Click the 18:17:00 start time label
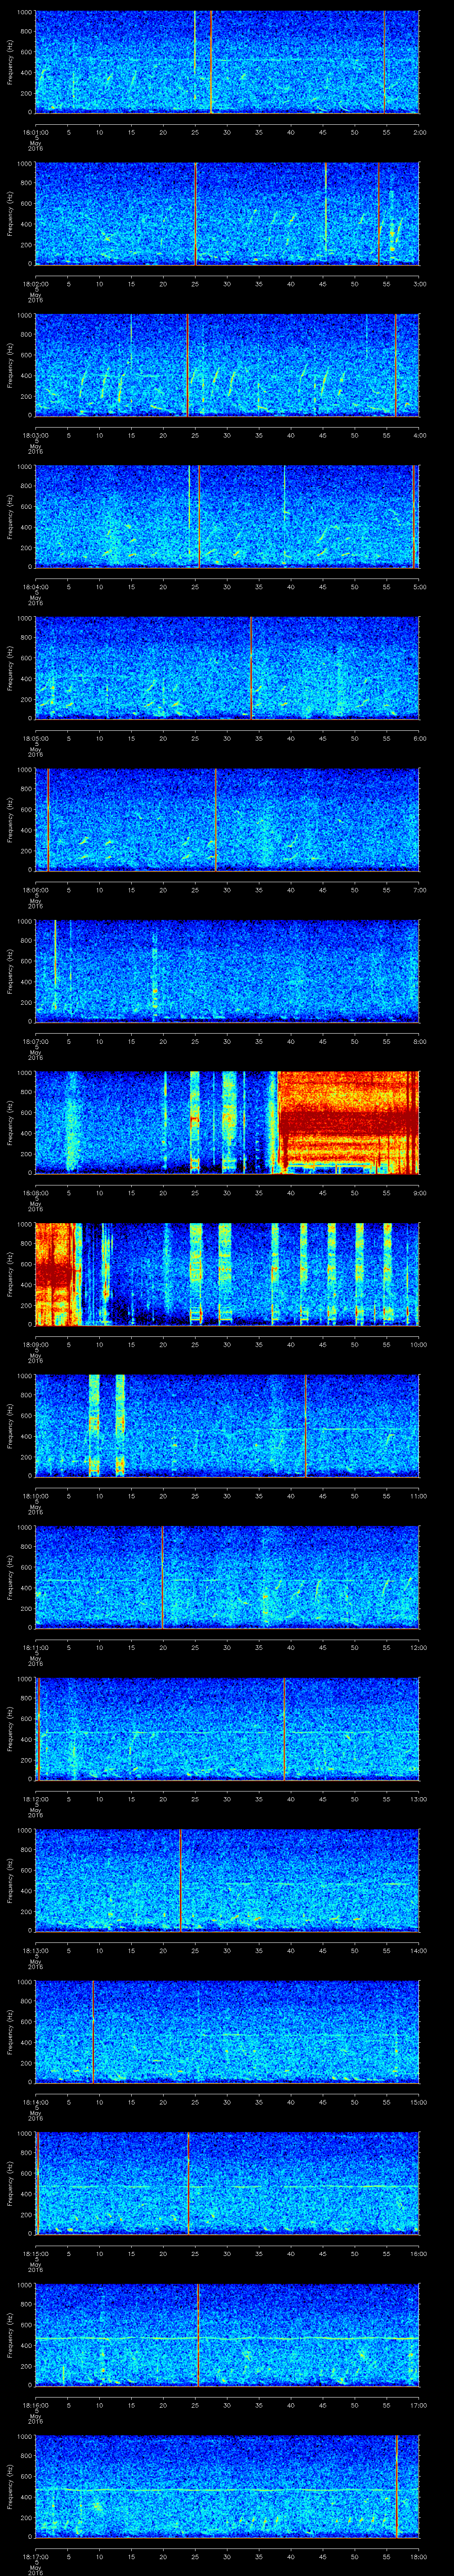Viewport: 454px width, 2576px height. 35,2556
